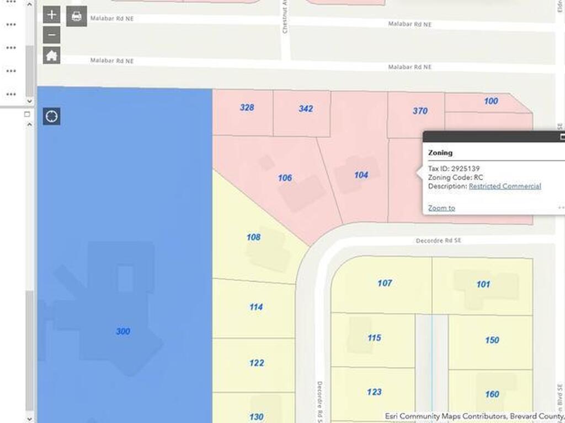Viewport: 565px width, 423px height.
Task: Click the upward chevron to scroll the layer list
Action: 29,4
